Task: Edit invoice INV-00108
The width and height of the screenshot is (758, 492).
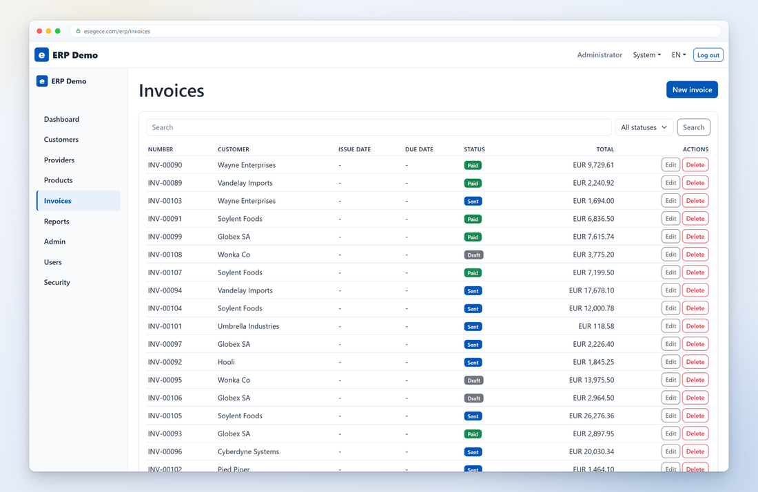Action: click(x=670, y=255)
